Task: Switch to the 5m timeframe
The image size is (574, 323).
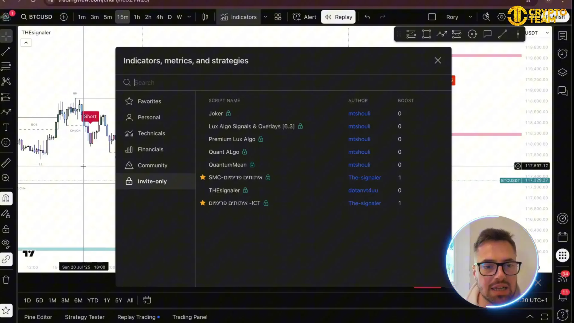Action: click(x=108, y=17)
